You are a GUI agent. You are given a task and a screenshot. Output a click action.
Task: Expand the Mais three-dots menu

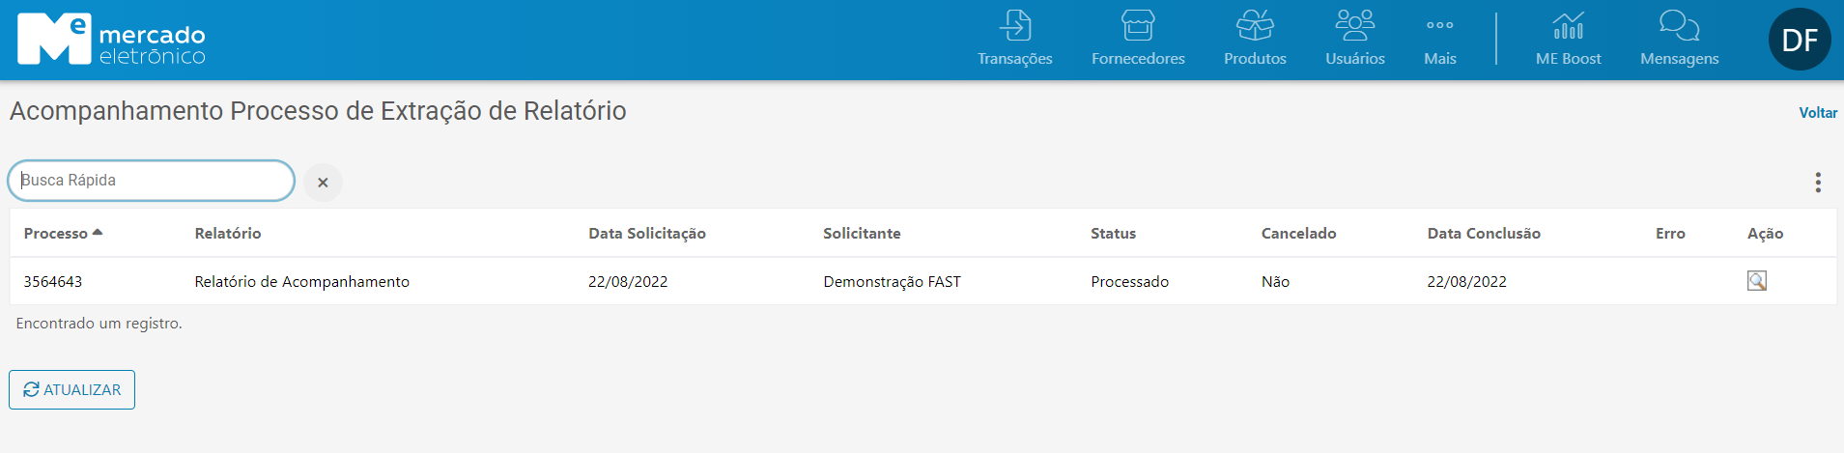[1439, 26]
